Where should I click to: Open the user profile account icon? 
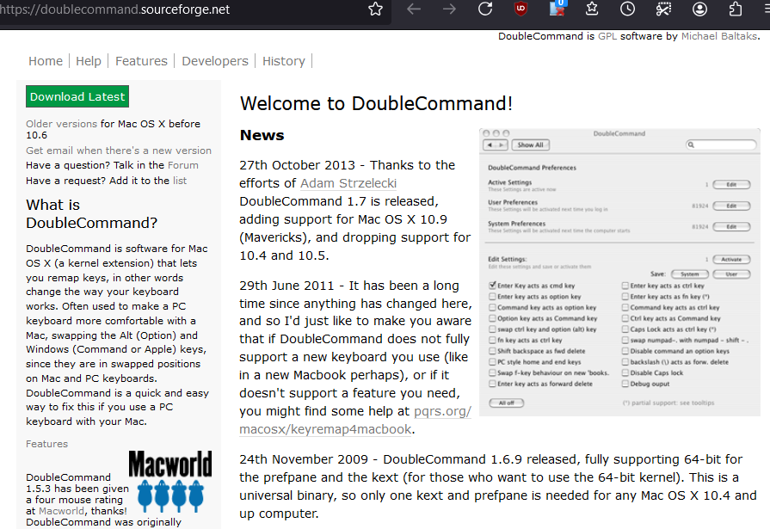[699, 9]
